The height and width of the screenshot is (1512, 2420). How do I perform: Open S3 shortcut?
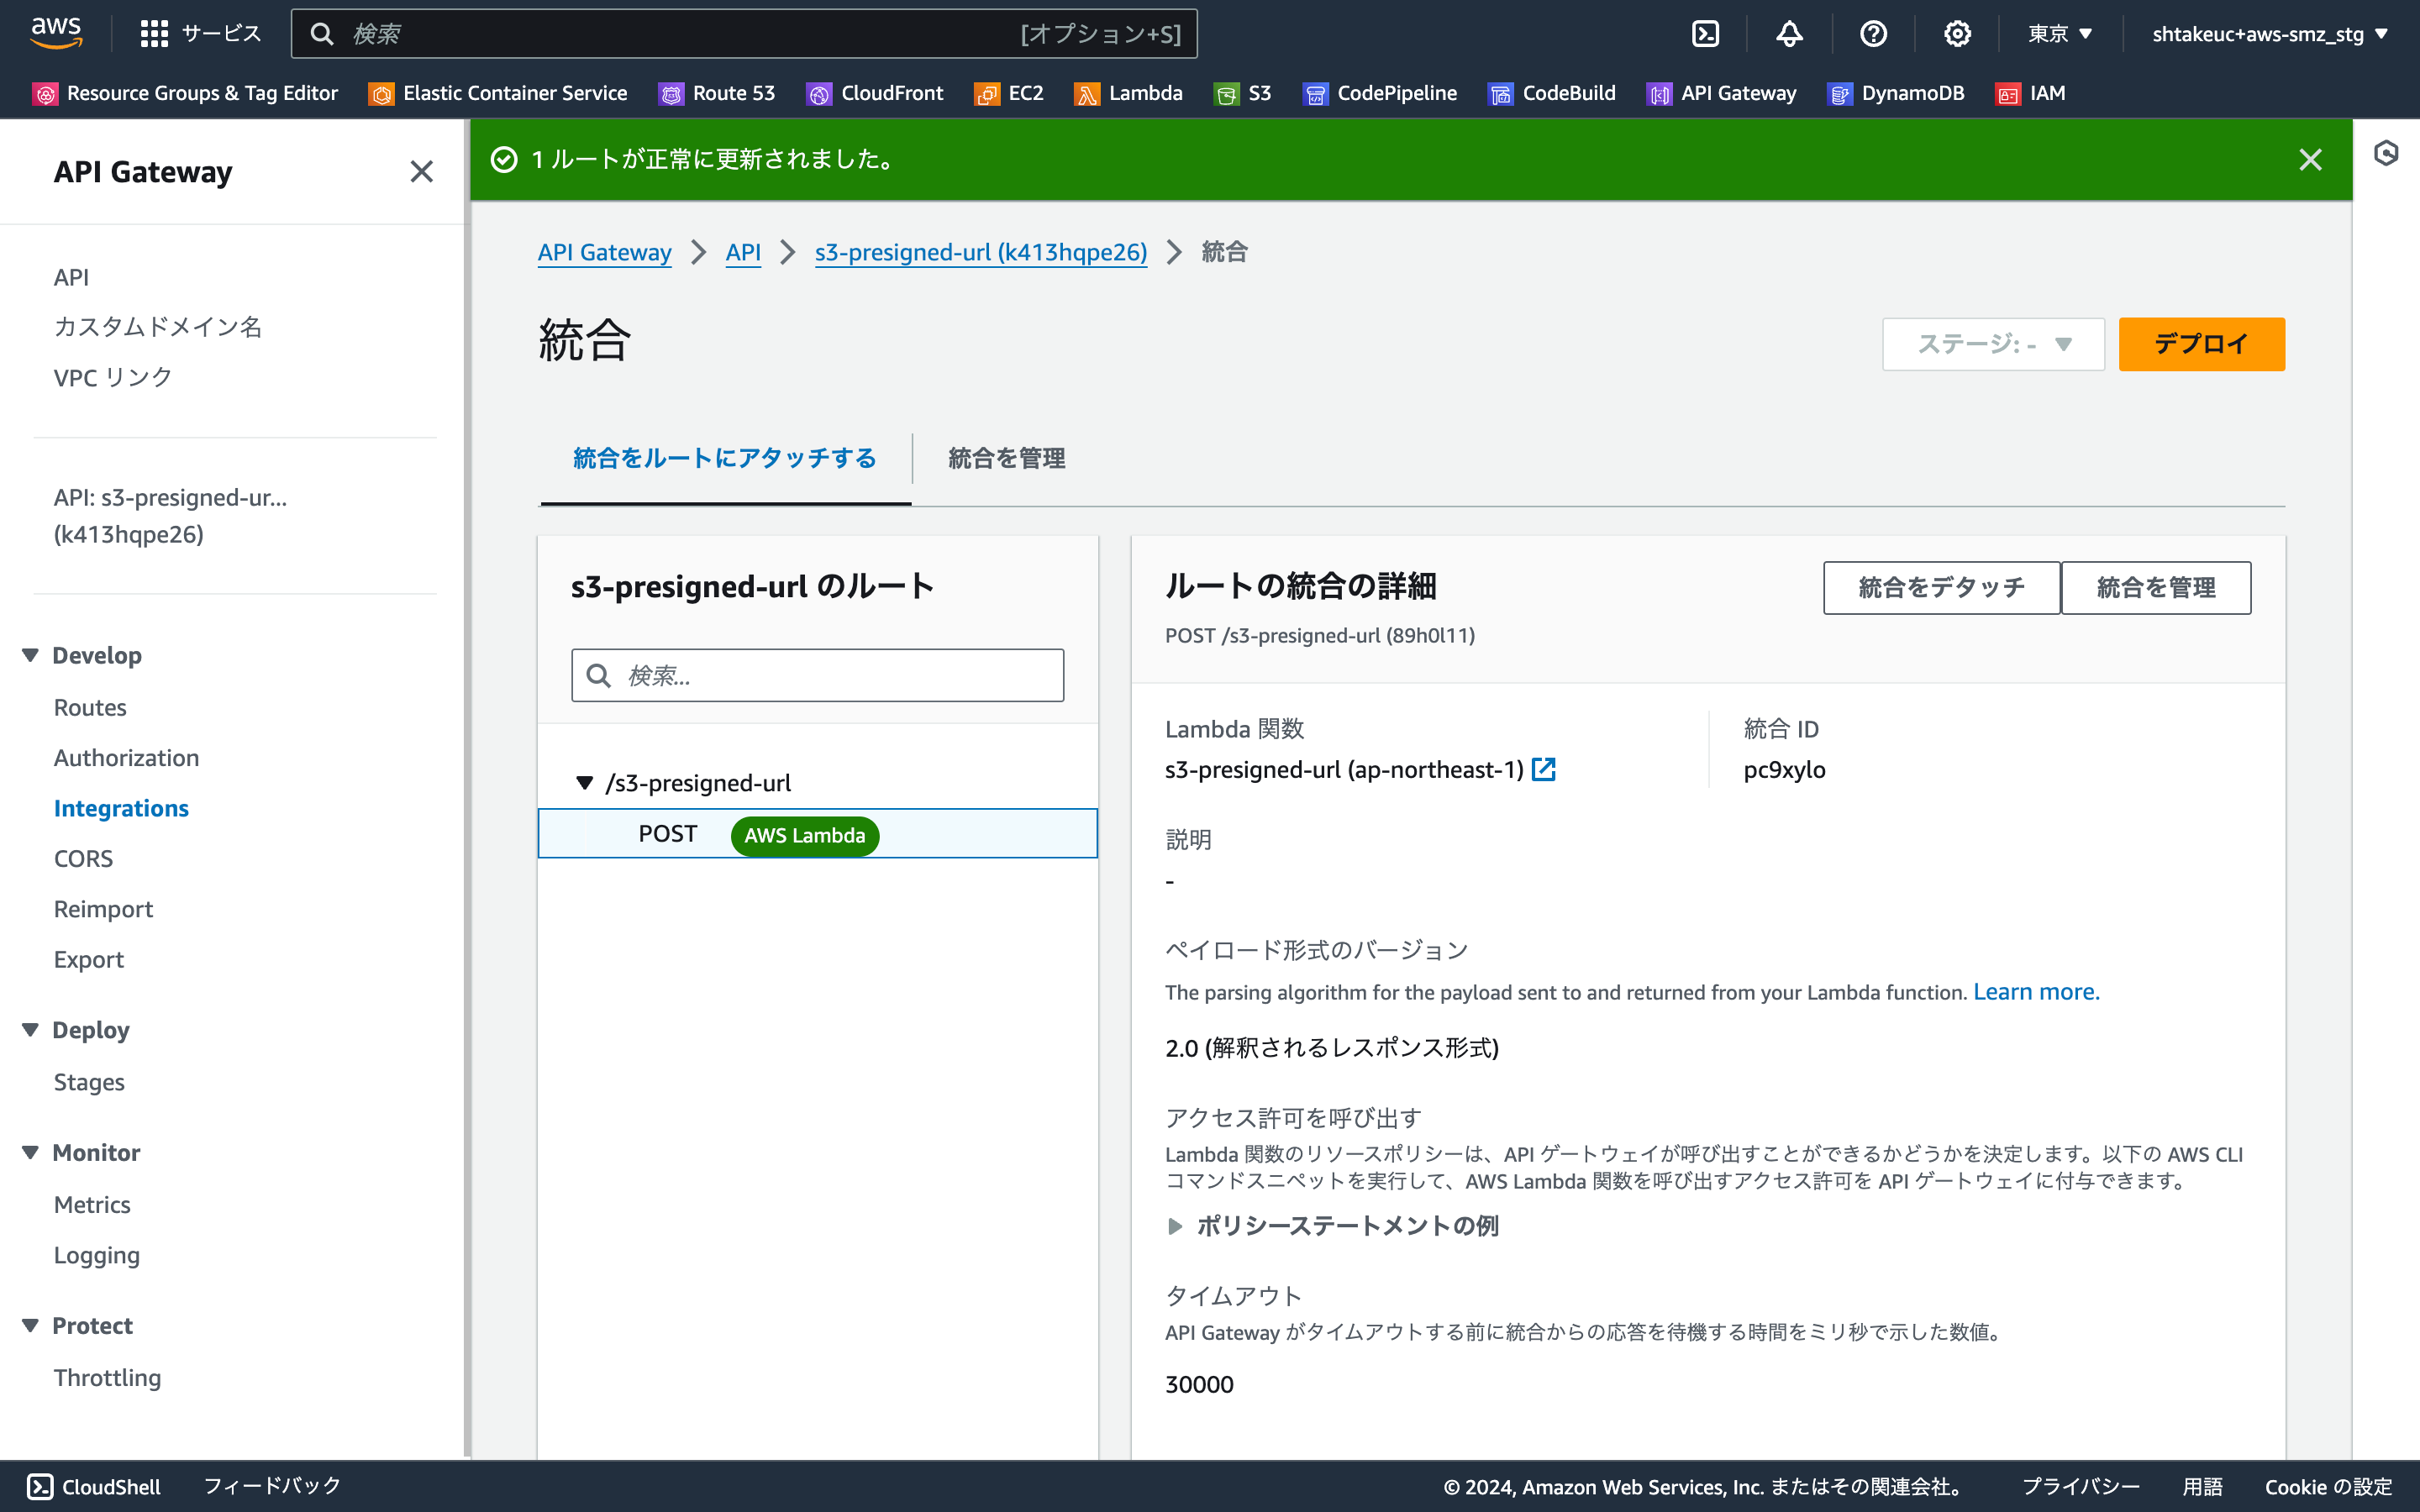1243,93
